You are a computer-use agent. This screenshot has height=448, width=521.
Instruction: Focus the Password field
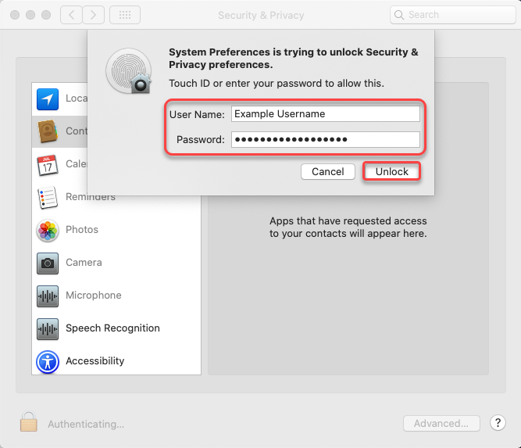tap(325, 140)
